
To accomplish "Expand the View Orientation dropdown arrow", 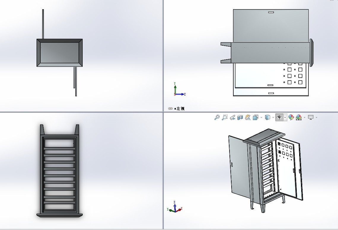I will (x=261, y=117).
